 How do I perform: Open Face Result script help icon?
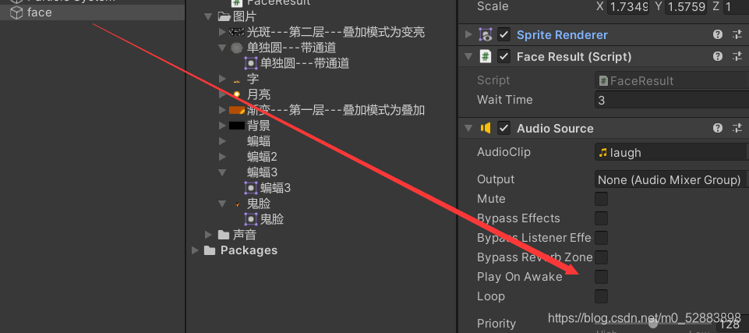[718, 56]
